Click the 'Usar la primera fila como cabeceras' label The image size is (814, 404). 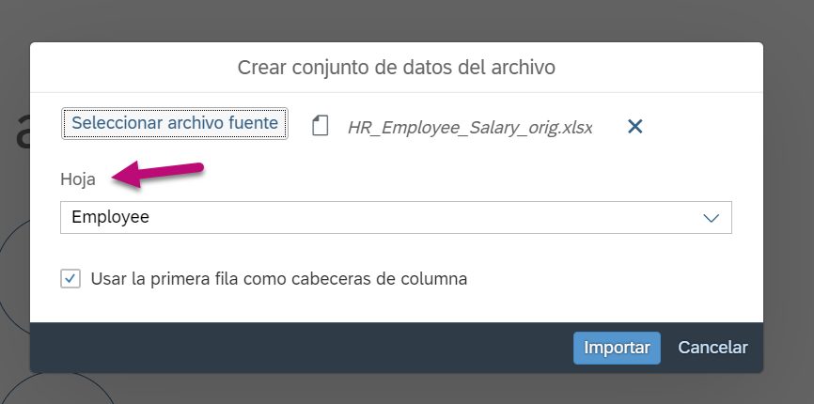point(279,279)
